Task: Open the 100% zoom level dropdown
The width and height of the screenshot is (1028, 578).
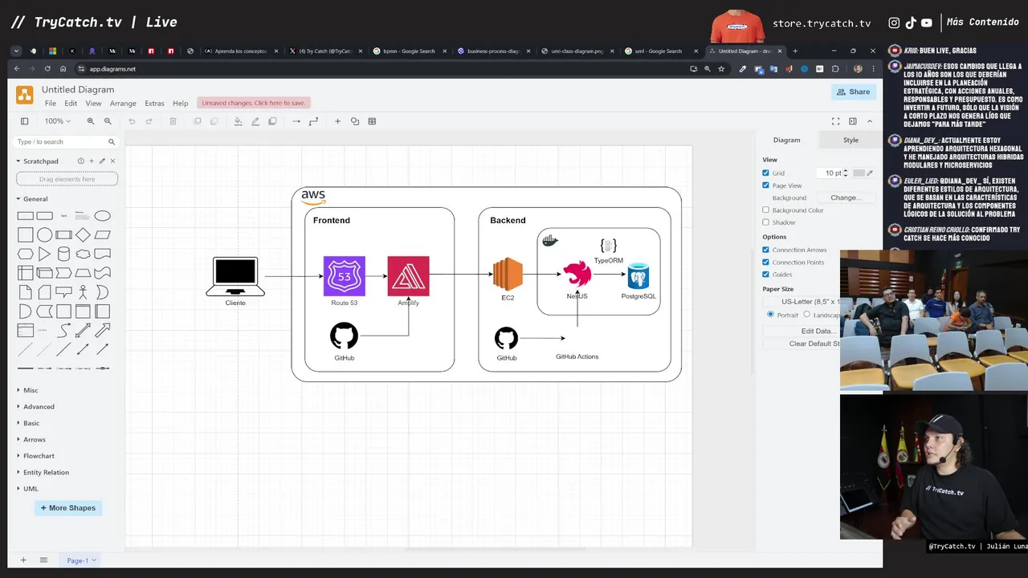Action: [57, 121]
